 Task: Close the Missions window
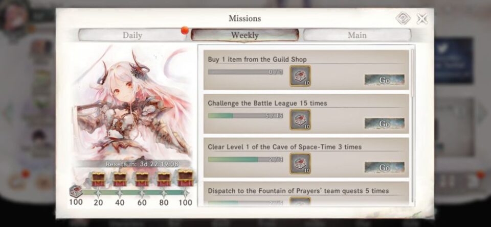coord(422,19)
